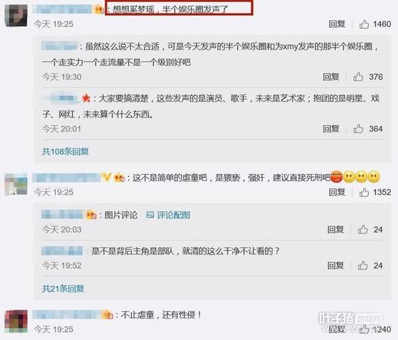Open the 评论配图 picture link
This screenshot has height=340, width=398.
pos(173,215)
